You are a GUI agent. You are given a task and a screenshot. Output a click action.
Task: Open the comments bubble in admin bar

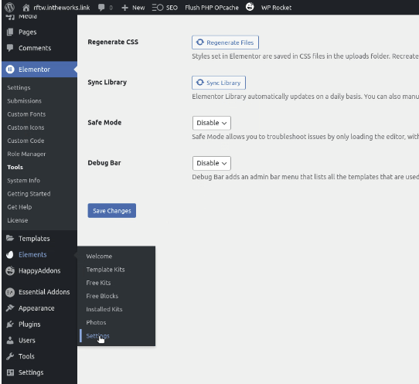click(101, 8)
